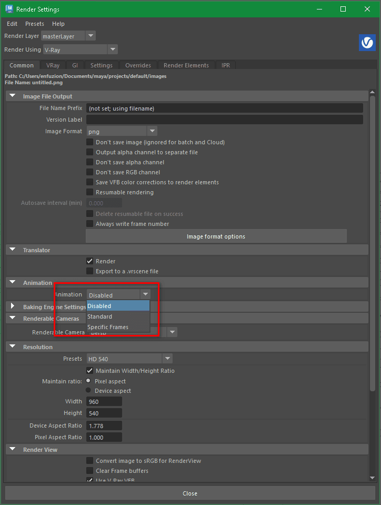Click the Maya app icon in title bar

9,9
